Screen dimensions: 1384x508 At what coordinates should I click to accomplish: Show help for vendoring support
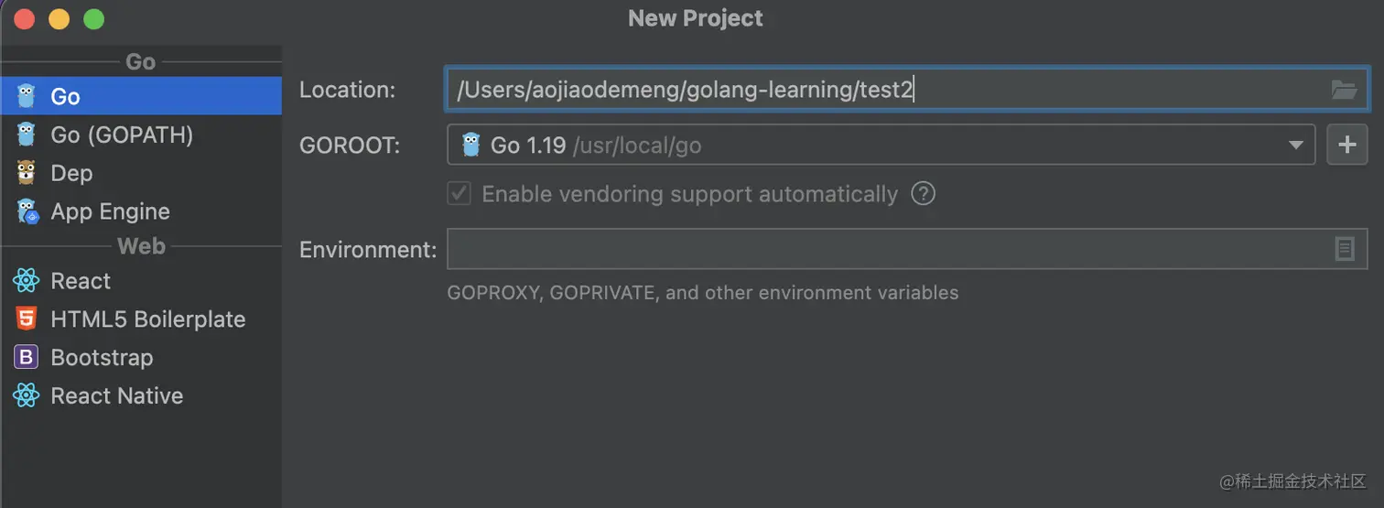(x=924, y=194)
